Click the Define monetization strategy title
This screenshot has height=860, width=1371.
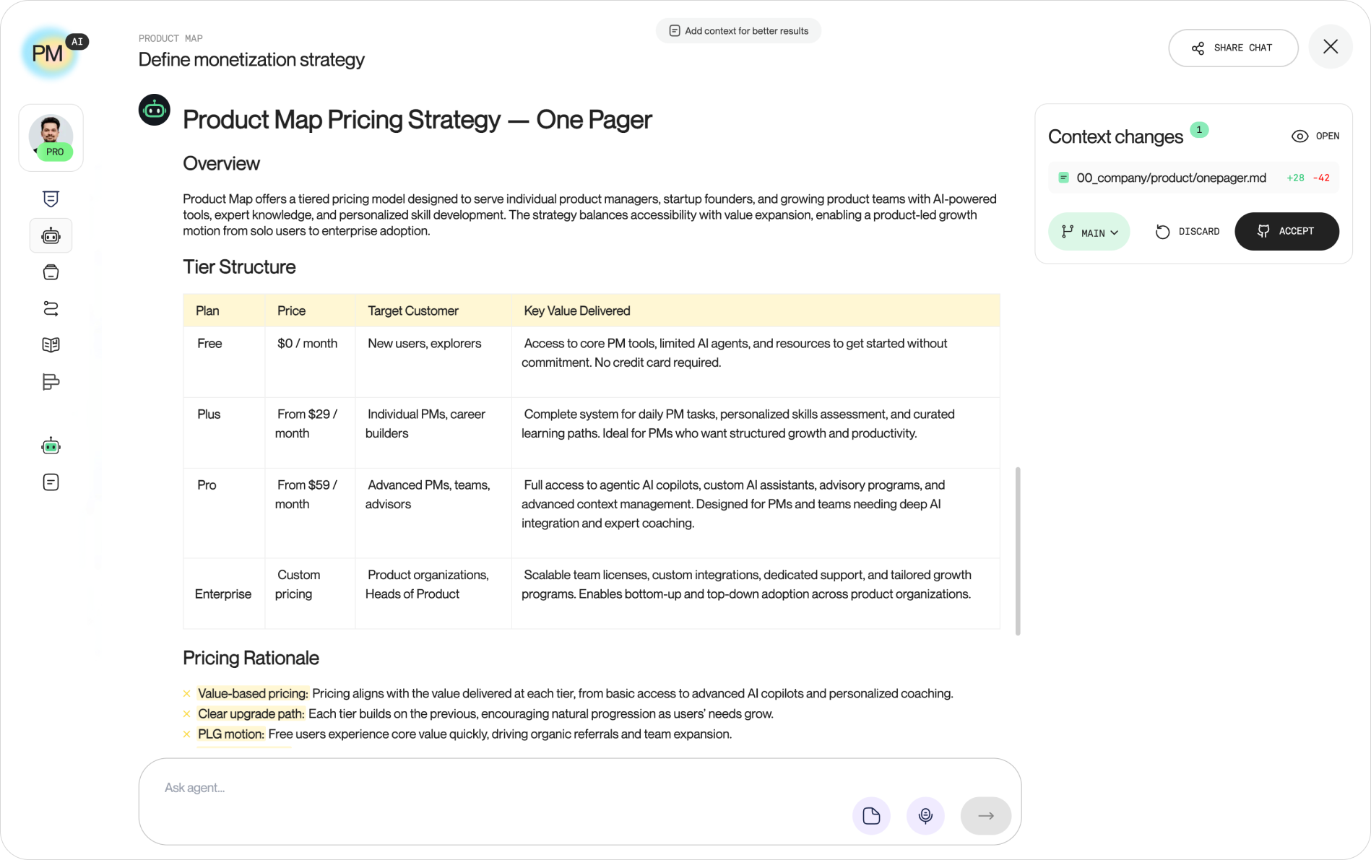pos(251,59)
